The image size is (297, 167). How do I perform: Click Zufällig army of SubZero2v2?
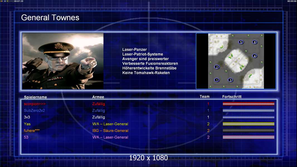tap(99, 110)
